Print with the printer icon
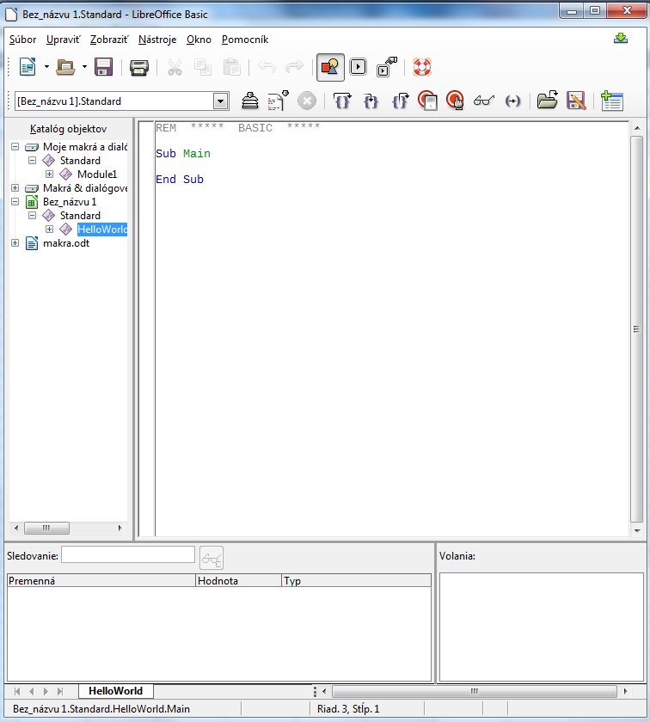Viewport: 650px width, 722px height. click(x=139, y=67)
